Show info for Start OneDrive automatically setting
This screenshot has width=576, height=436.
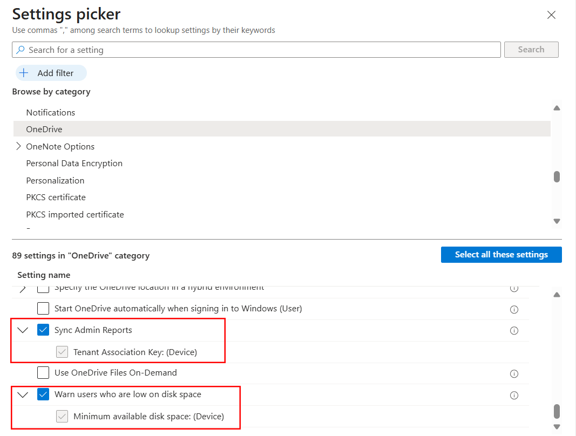[514, 309]
